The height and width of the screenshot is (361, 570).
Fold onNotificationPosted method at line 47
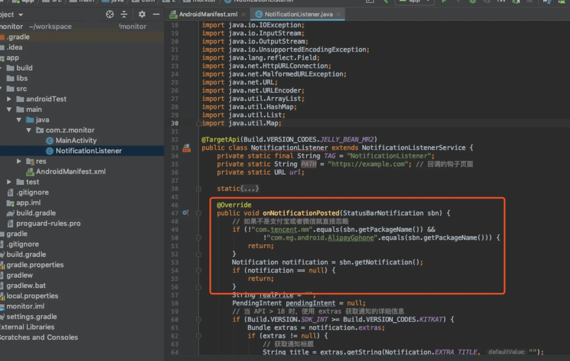(x=199, y=213)
